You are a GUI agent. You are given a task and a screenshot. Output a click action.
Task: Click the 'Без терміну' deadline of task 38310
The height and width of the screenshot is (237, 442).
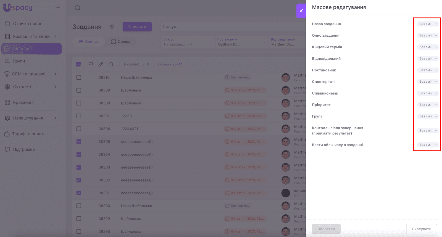[x=238, y=77]
